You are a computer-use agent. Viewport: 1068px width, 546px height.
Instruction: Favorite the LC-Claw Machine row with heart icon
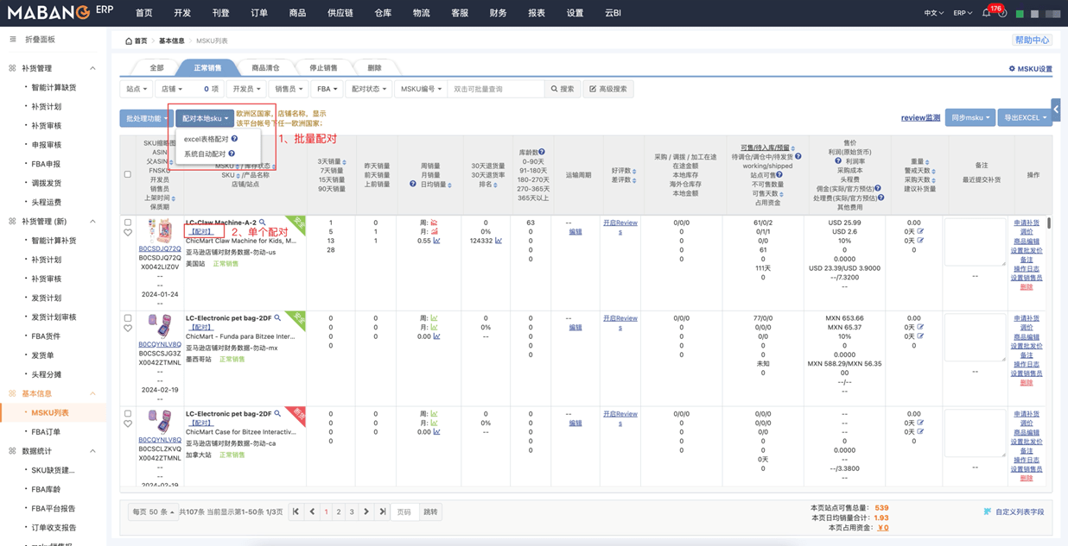tap(128, 233)
